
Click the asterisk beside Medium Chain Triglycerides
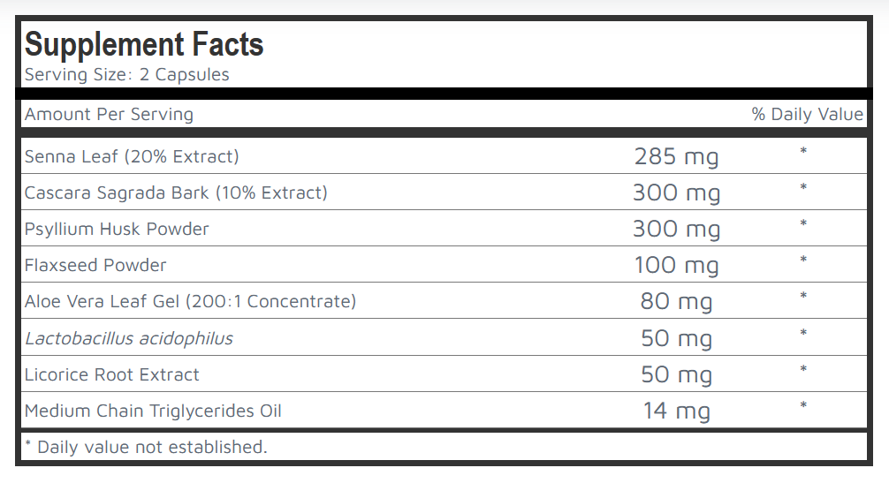point(803,406)
